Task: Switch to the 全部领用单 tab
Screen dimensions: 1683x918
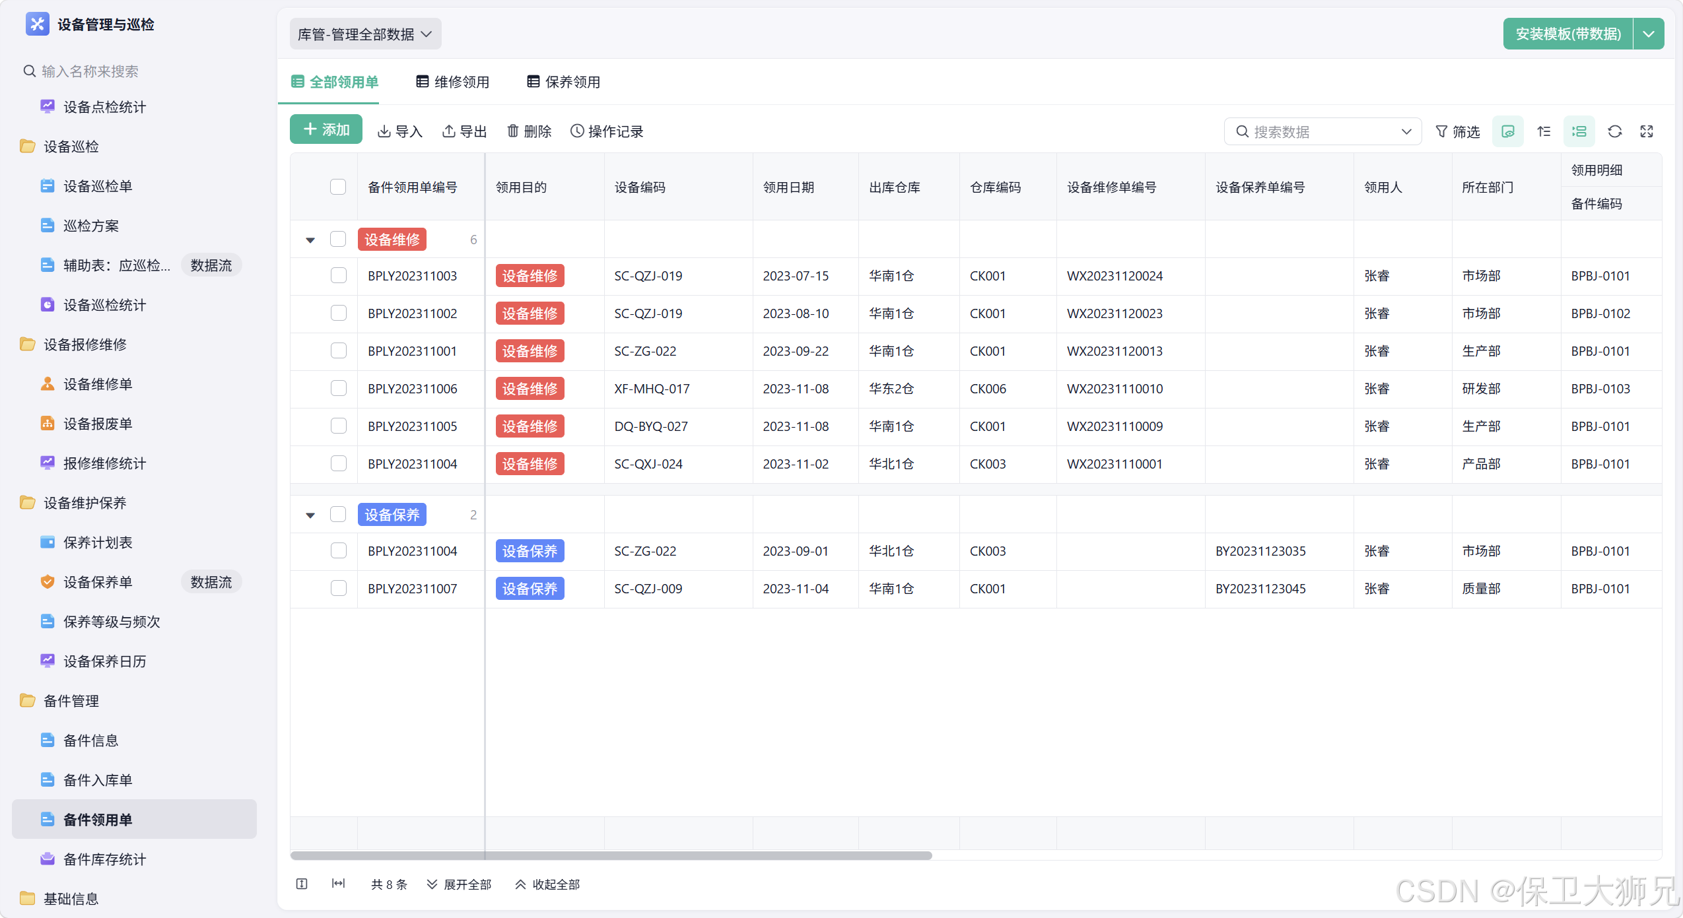Action: pos(335,82)
